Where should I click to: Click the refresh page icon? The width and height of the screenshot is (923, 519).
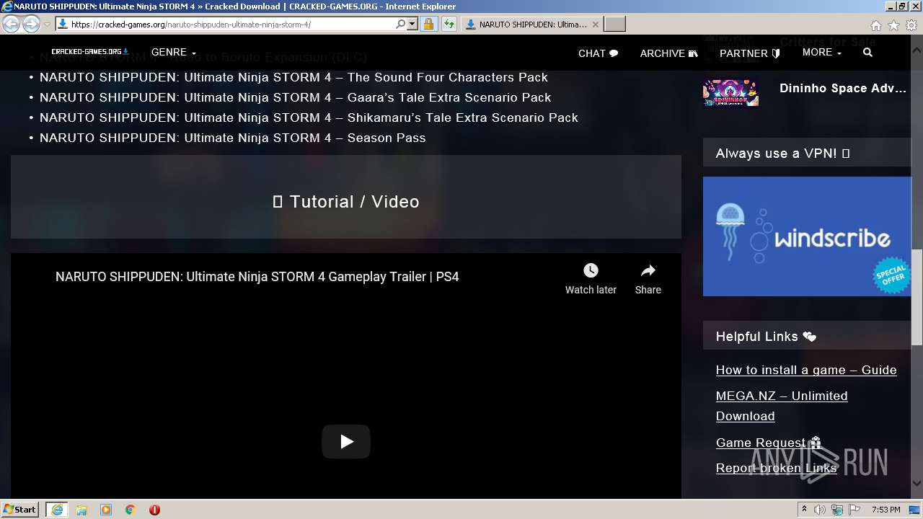(449, 25)
